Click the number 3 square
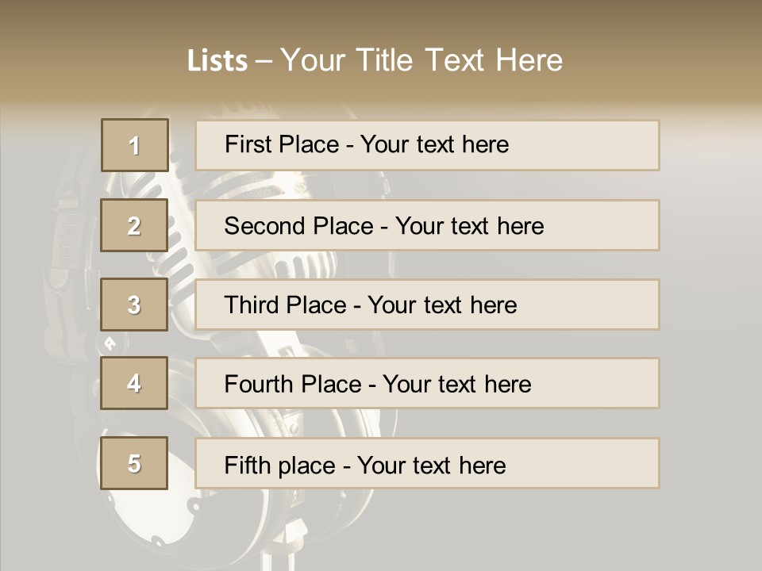 click(x=134, y=305)
